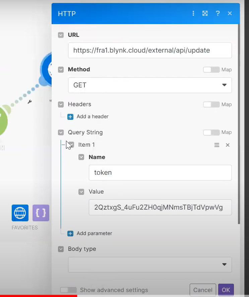Remove Item 1 from Query String
249x297 pixels.
[228, 145]
